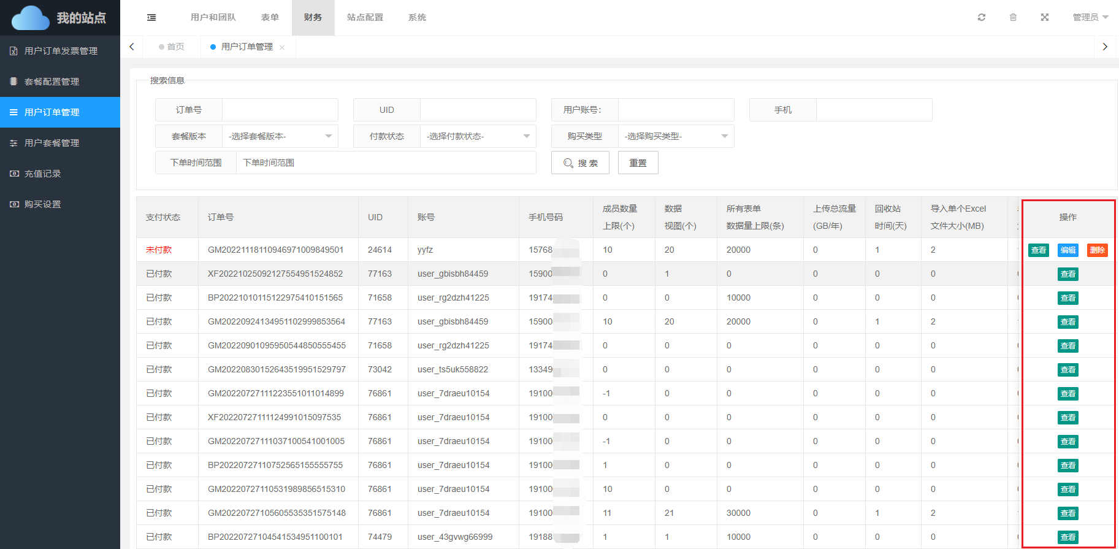The image size is (1119, 549).
Task: Click the refresh icon in top bar
Action: click(982, 17)
